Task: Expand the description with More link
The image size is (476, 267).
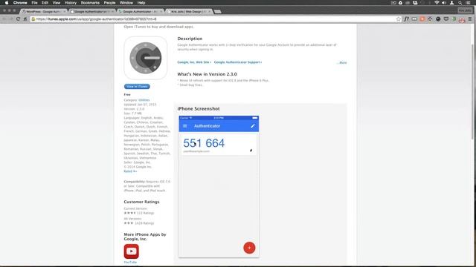Action: coord(342,62)
